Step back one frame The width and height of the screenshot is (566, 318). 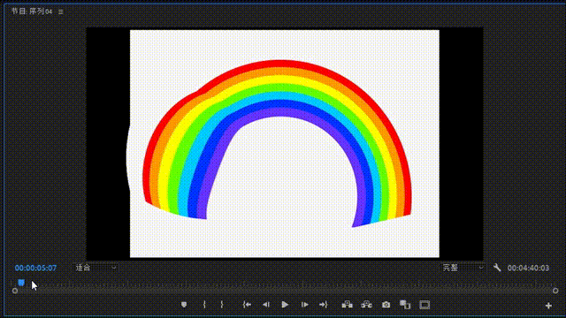coord(266,305)
